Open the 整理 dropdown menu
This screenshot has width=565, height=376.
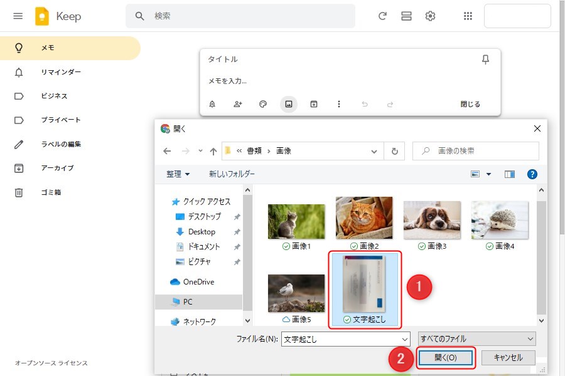[x=178, y=174]
